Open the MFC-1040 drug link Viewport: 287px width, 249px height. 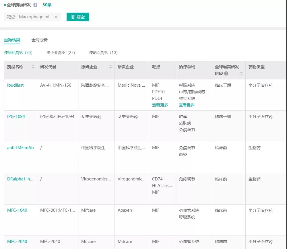coord(17,210)
